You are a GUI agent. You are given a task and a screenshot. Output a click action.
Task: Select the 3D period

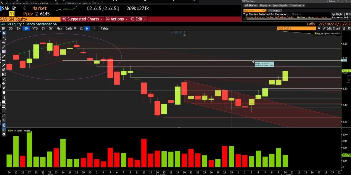point(11,28)
